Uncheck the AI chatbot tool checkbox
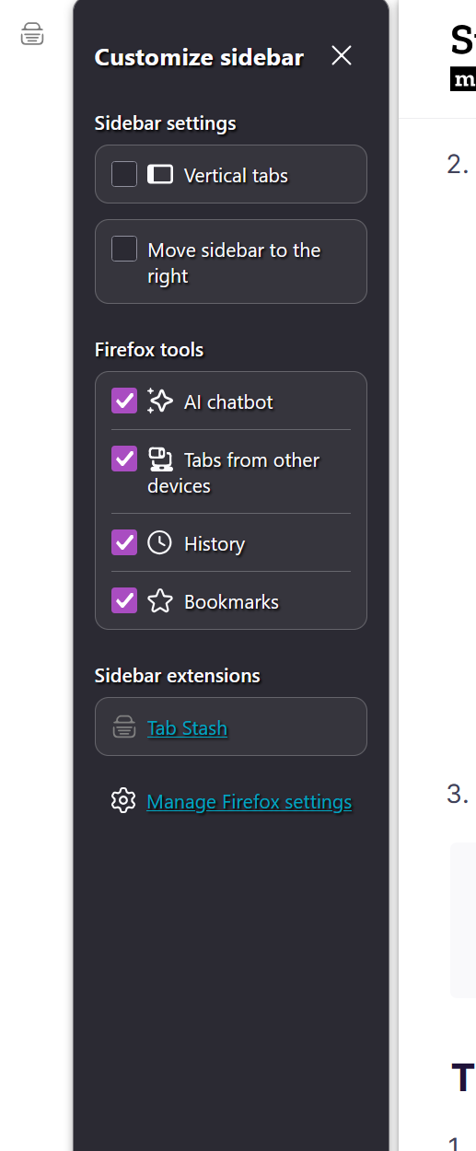Screen dimensions: 476x1151 (124, 401)
